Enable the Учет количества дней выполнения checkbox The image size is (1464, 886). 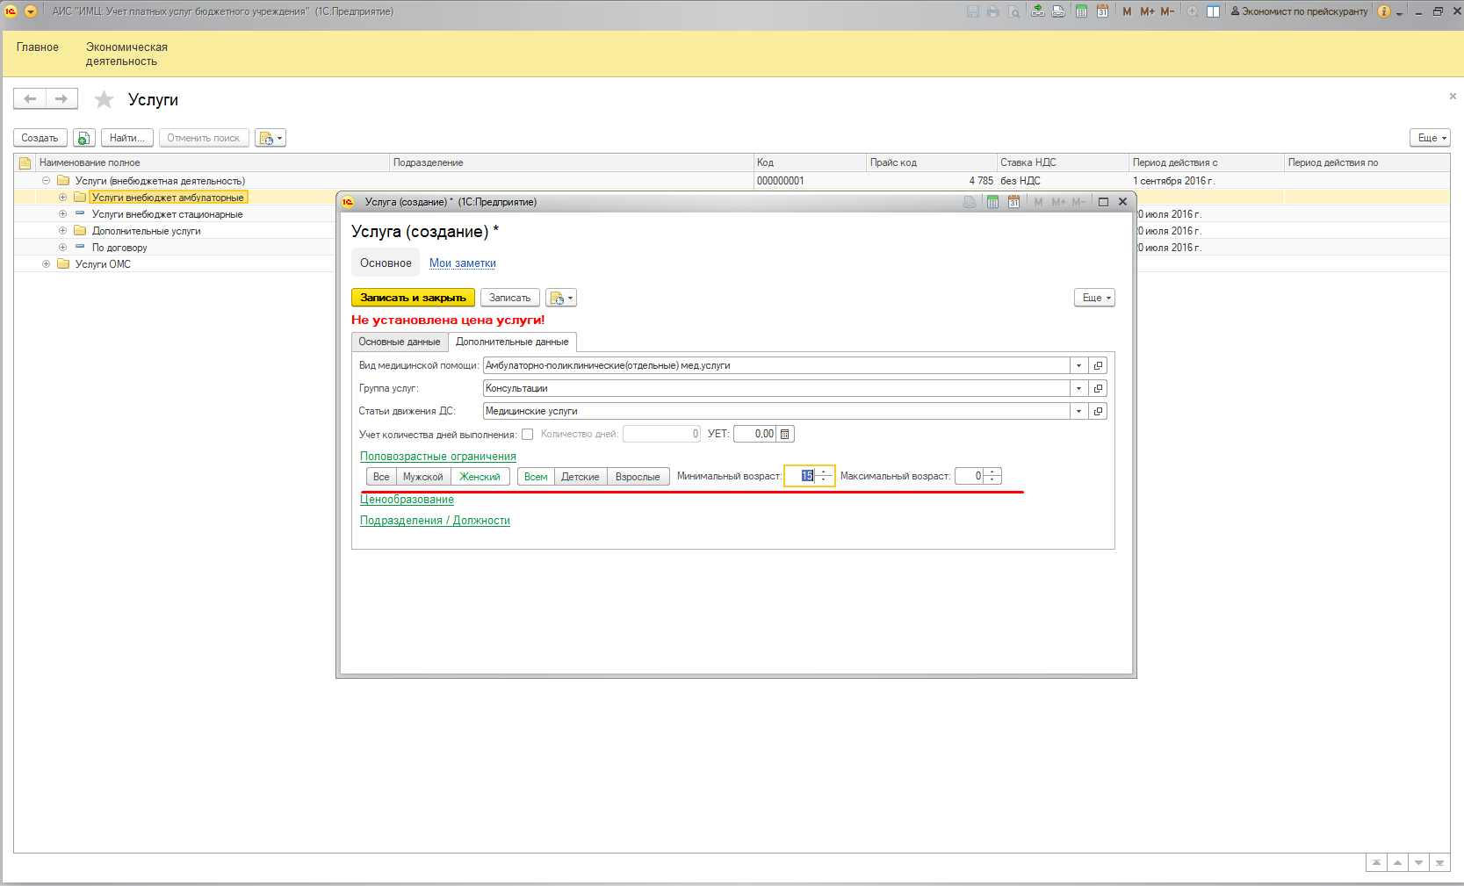[x=527, y=434]
